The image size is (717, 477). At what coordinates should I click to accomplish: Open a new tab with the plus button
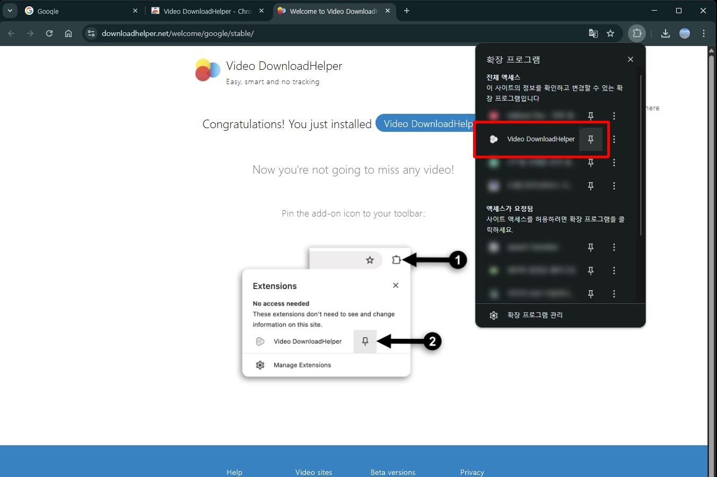(x=407, y=11)
